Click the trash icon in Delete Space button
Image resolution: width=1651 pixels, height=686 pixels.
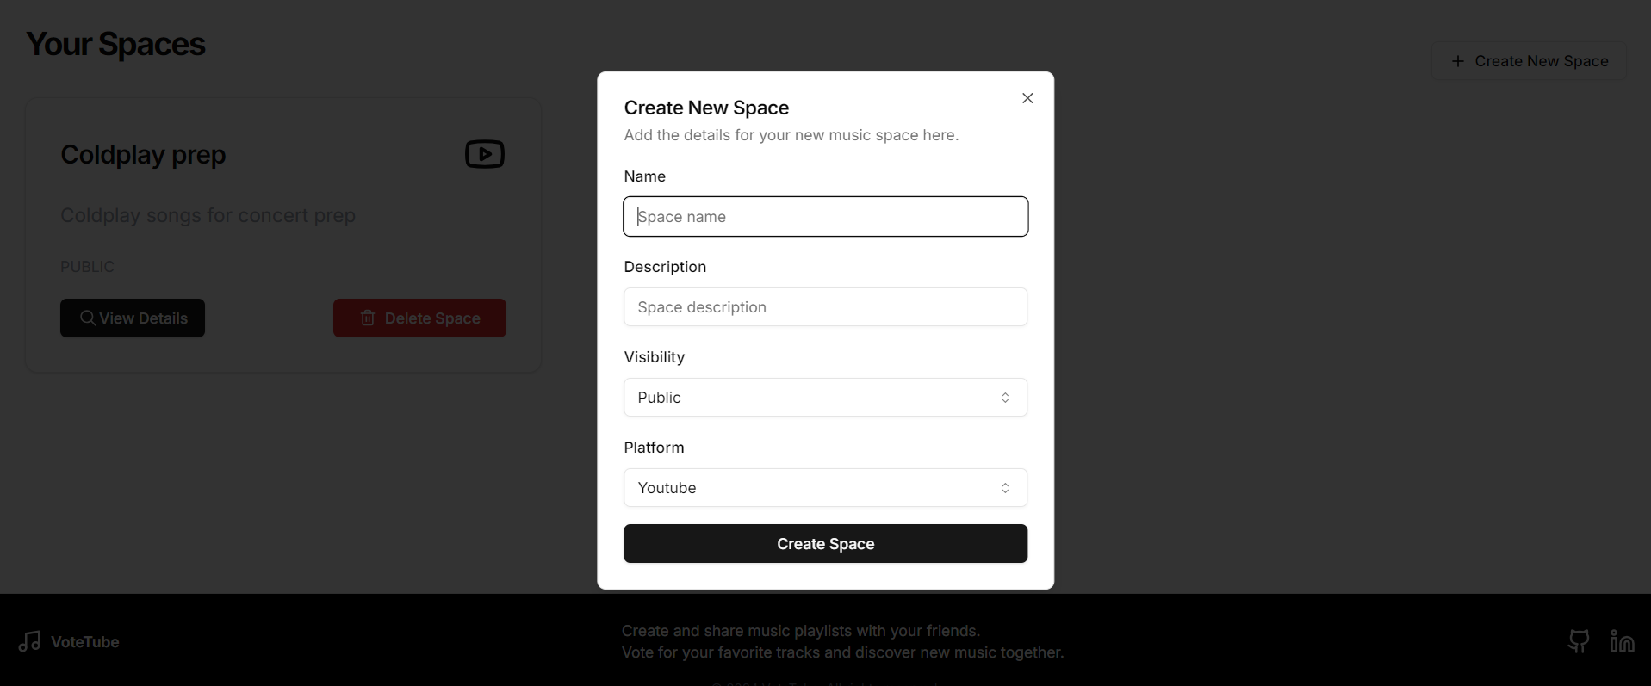tap(368, 318)
